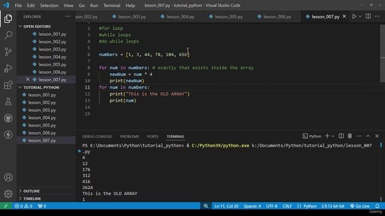The width and height of the screenshot is (385, 216).
Task: Open the Terminal menu
Action: 112,5
